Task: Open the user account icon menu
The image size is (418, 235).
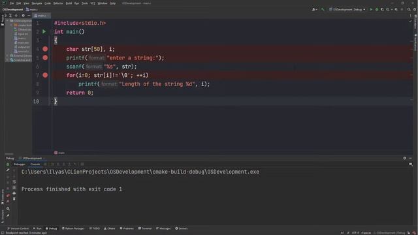Action: click(x=314, y=9)
